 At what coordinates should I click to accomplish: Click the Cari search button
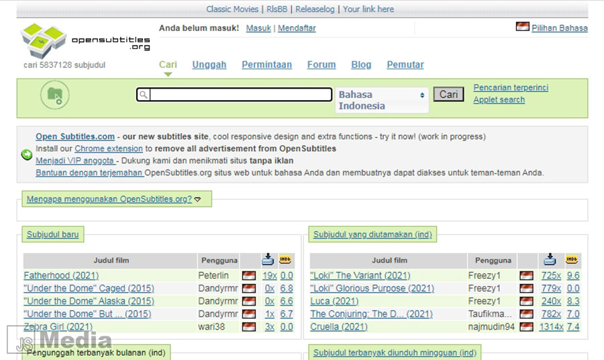click(x=448, y=95)
